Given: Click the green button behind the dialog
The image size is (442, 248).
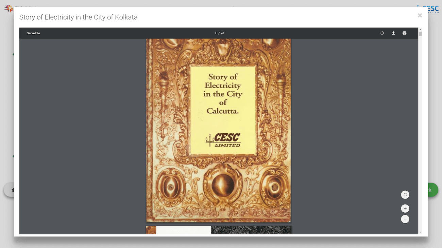Looking at the screenshot, I should click(x=432, y=190).
